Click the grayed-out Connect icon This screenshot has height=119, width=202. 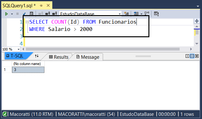pos(41,14)
